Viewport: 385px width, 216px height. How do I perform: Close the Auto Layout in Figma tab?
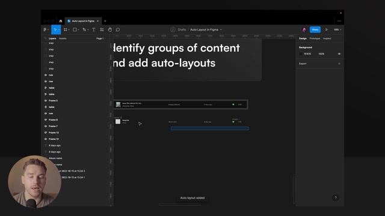pos(97,21)
